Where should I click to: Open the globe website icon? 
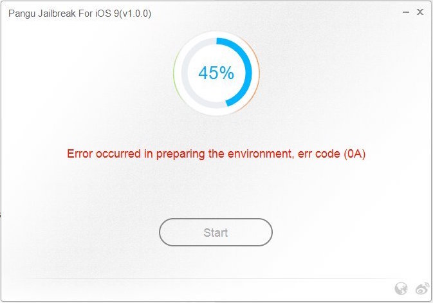[x=401, y=289]
